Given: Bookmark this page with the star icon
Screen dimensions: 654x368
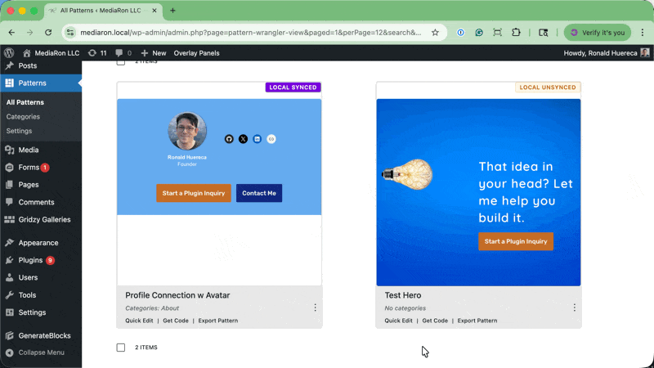Looking at the screenshot, I should (x=436, y=33).
